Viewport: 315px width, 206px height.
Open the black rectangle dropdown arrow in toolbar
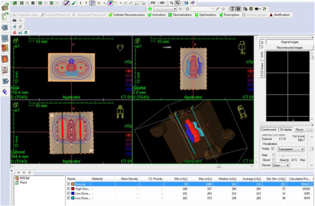point(260,9)
